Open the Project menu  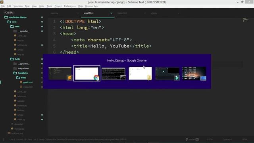(58, 6)
